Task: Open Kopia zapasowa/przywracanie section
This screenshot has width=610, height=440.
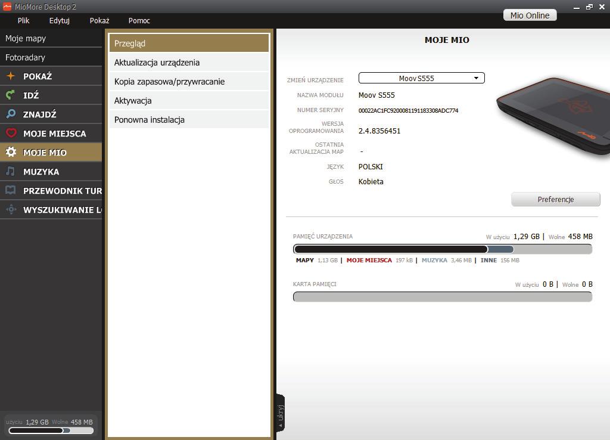Action: tap(189, 81)
